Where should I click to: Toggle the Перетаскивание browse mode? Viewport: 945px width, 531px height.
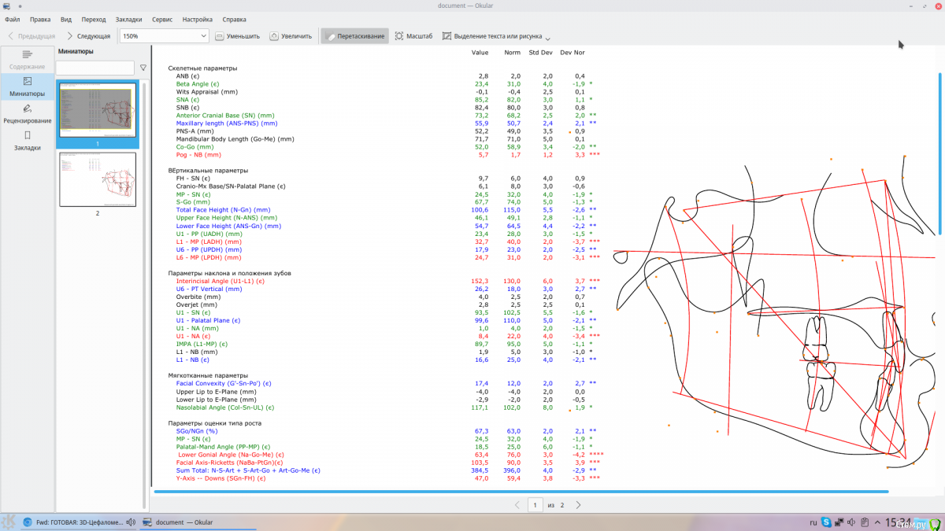pos(354,36)
